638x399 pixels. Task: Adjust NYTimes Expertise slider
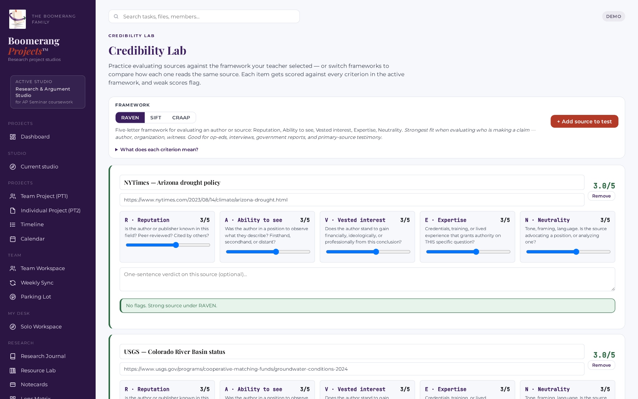pos(468,252)
